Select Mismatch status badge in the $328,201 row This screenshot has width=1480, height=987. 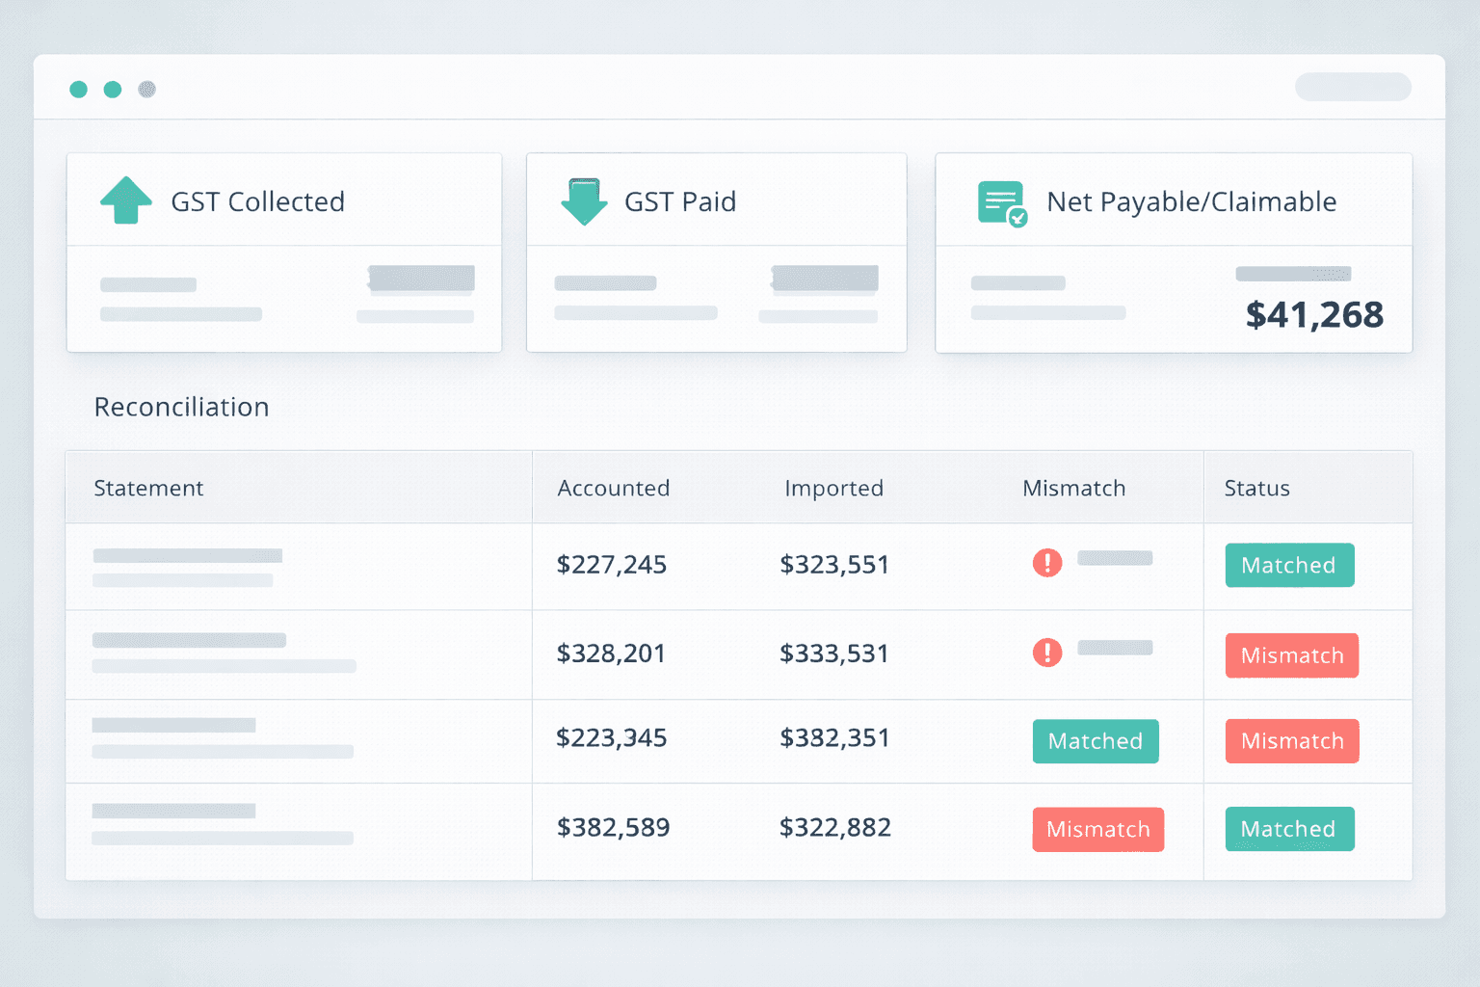coord(1291,655)
